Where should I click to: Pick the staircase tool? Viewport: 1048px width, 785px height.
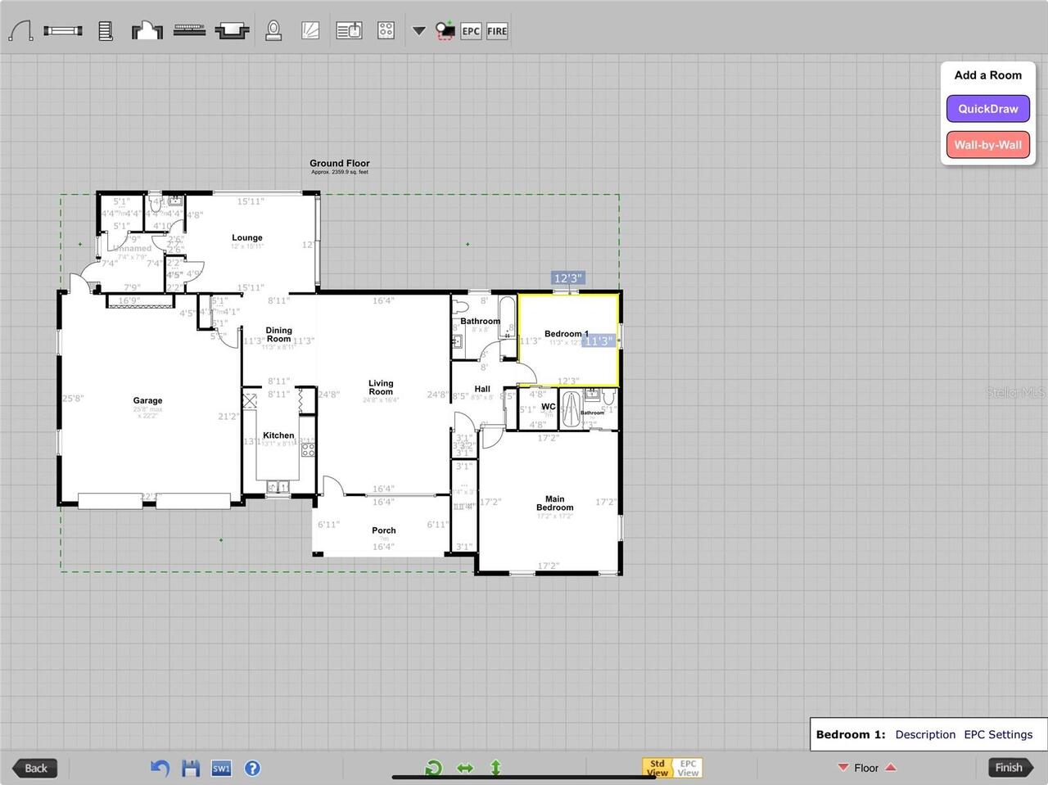[106, 31]
